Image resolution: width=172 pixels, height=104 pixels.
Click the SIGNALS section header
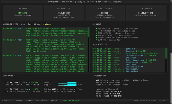click(x=97, y=24)
